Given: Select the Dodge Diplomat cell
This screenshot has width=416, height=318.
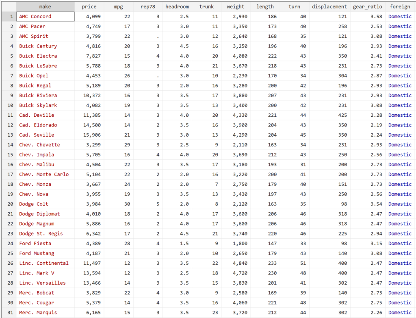Looking at the screenshot, I should point(45,214).
